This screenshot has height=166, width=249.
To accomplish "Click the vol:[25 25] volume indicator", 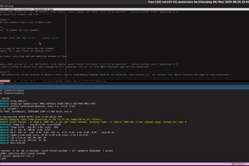I will pyautogui.click(x=170, y=2).
